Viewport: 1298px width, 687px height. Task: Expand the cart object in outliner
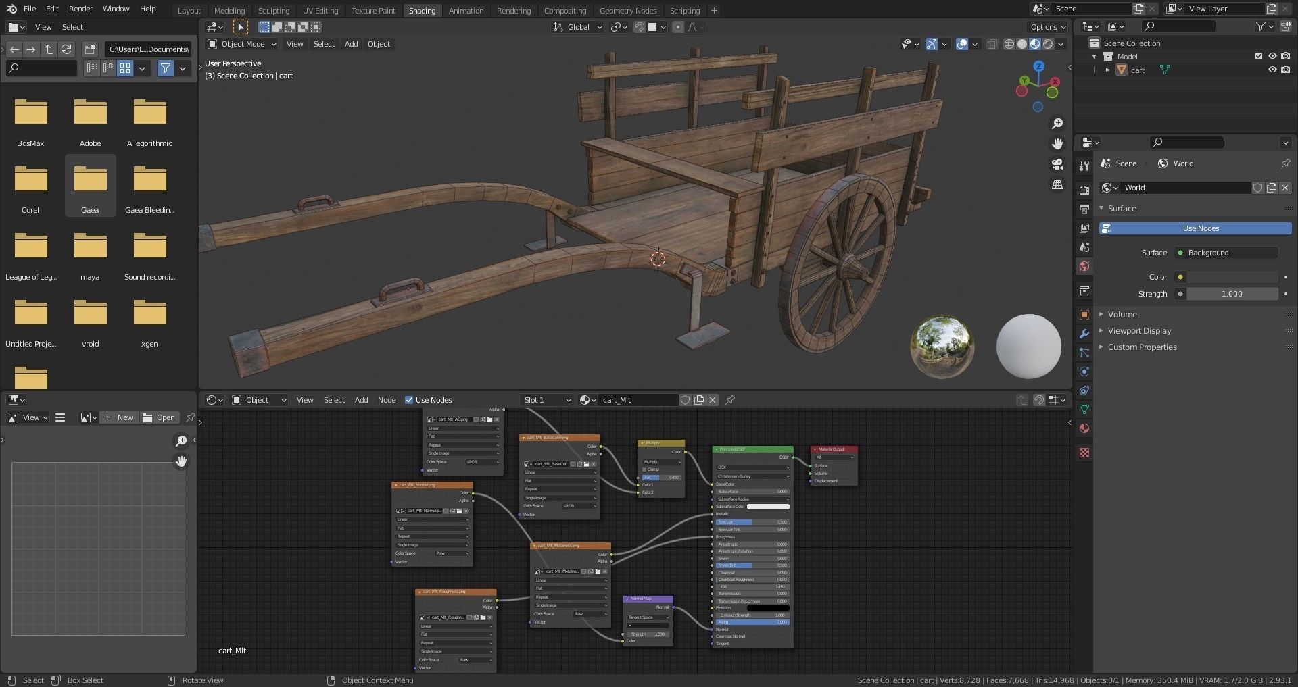point(1107,70)
